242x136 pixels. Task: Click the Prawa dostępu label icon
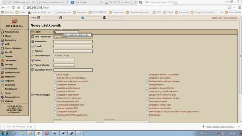point(33,95)
